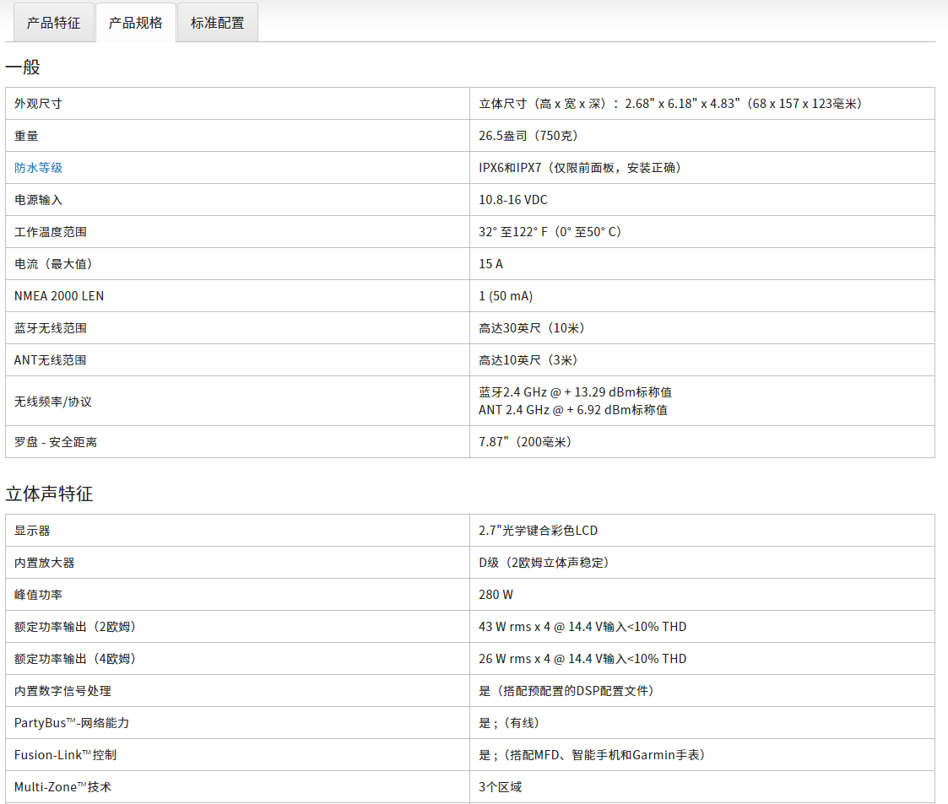The image size is (948, 804).
Task: Click the 280 W peak power value
Action: pos(496,595)
